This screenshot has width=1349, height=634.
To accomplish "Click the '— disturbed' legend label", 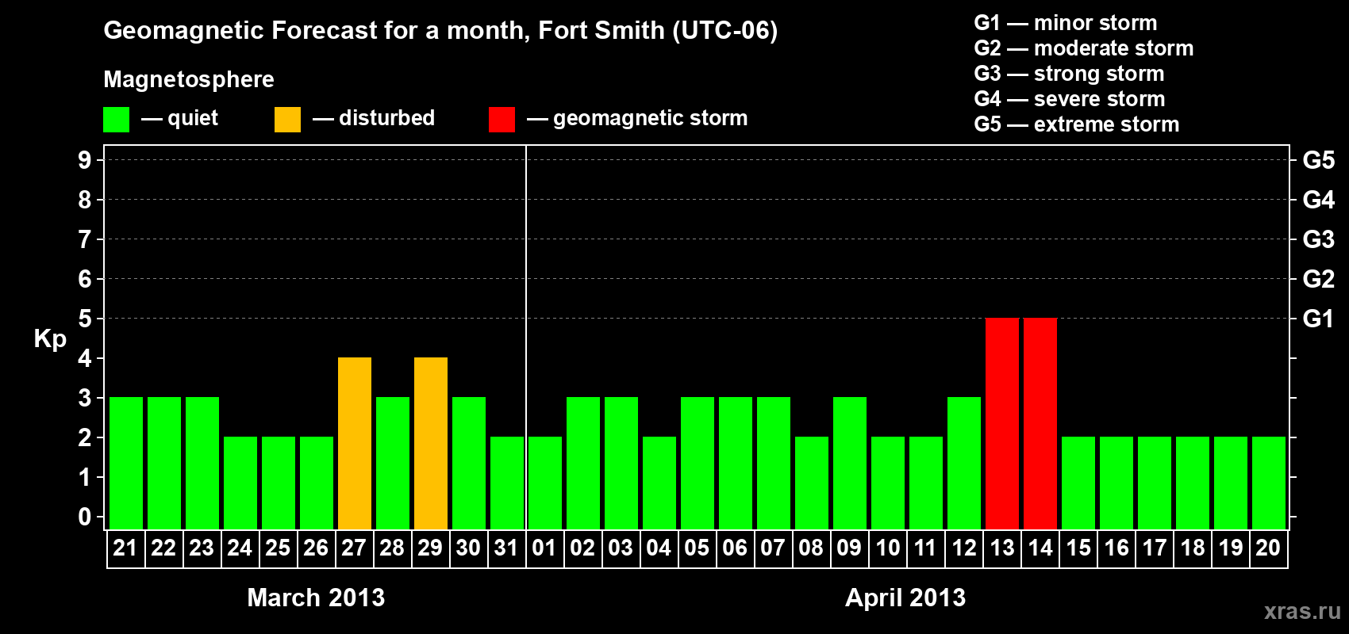I will [374, 118].
